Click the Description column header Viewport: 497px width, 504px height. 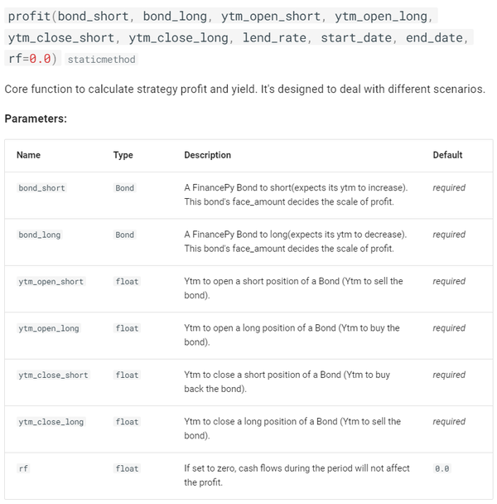pos(208,155)
